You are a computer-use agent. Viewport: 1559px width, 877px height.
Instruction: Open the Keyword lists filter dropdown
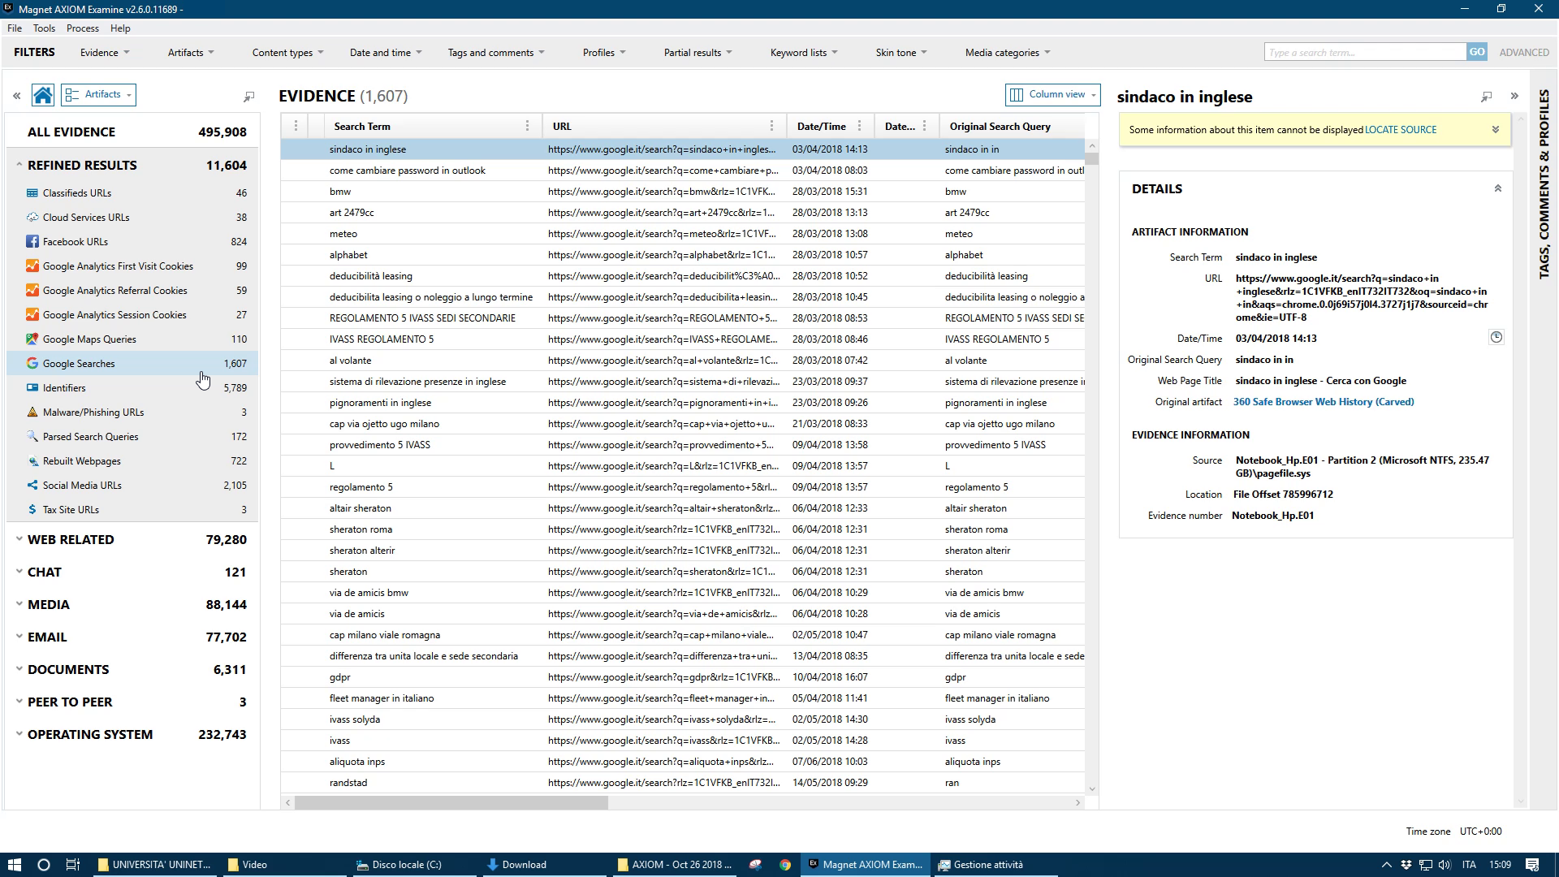click(x=804, y=53)
